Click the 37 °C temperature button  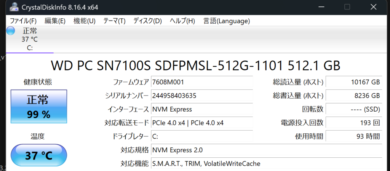[38, 155]
